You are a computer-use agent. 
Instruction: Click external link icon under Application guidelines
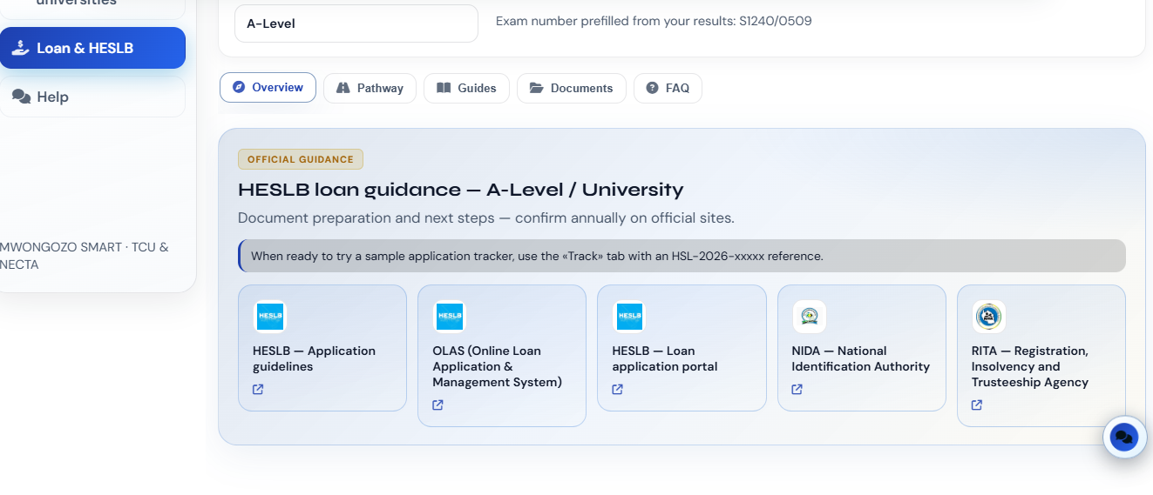pyautogui.click(x=258, y=389)
